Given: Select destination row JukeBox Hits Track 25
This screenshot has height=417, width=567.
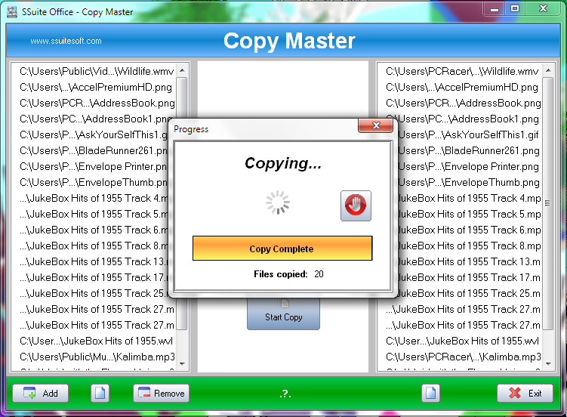Looking at the screenshot, I should [470, 294].
